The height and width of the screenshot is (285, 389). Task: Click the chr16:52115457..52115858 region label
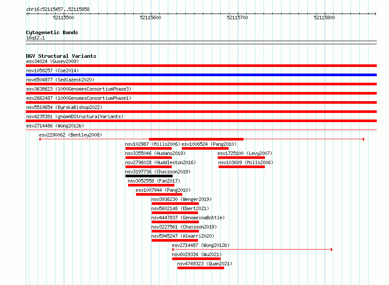click(x=58, y=10)
